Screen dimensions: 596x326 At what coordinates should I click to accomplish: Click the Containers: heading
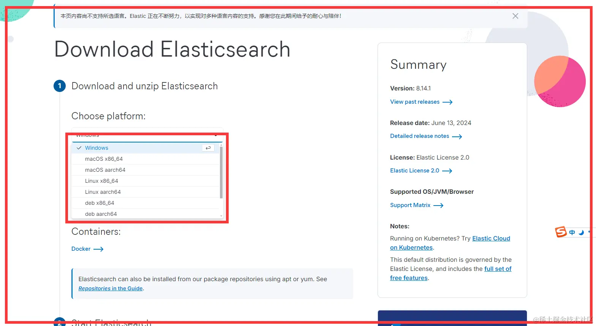[x=96, y=231]
